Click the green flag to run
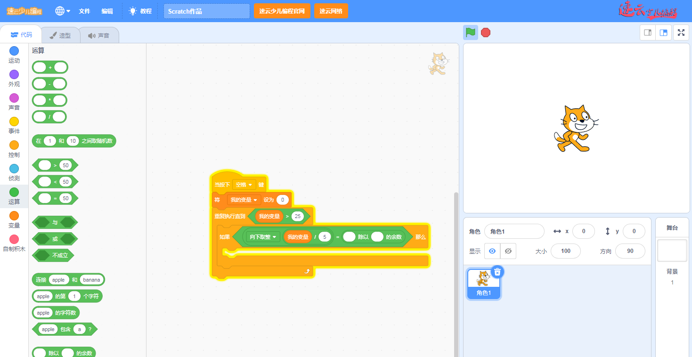692x357 pixels. pyautogui.click(x=470, y=32)
